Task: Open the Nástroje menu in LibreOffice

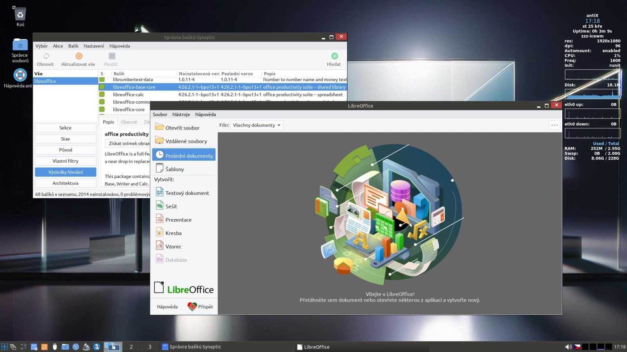Action: point(181,114)
